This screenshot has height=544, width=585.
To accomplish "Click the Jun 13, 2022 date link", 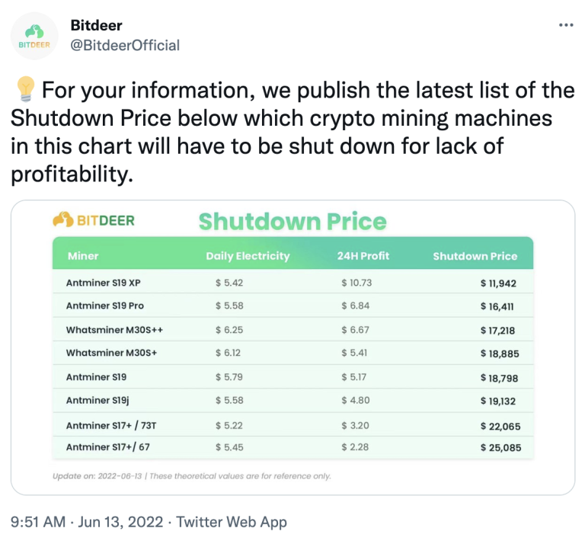I will [x=120, y=522].
